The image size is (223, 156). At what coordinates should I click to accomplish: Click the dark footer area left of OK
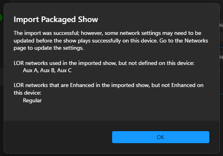(x=58, y=137)
